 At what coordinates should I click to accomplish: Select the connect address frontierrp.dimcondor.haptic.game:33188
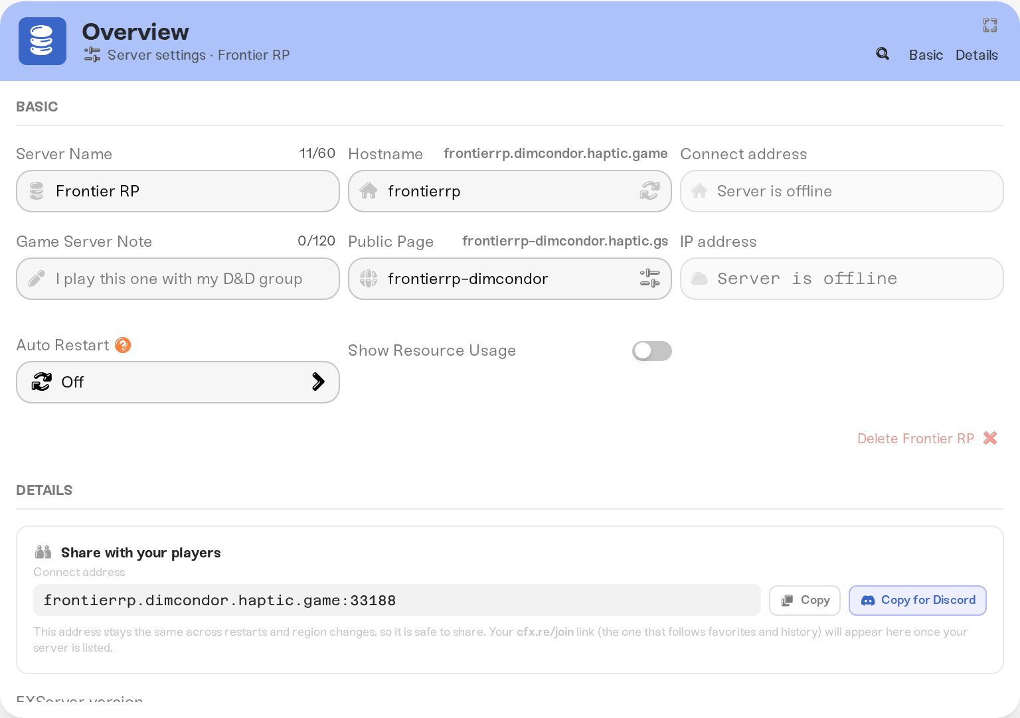pyautogui.click(x=397, y=601)
